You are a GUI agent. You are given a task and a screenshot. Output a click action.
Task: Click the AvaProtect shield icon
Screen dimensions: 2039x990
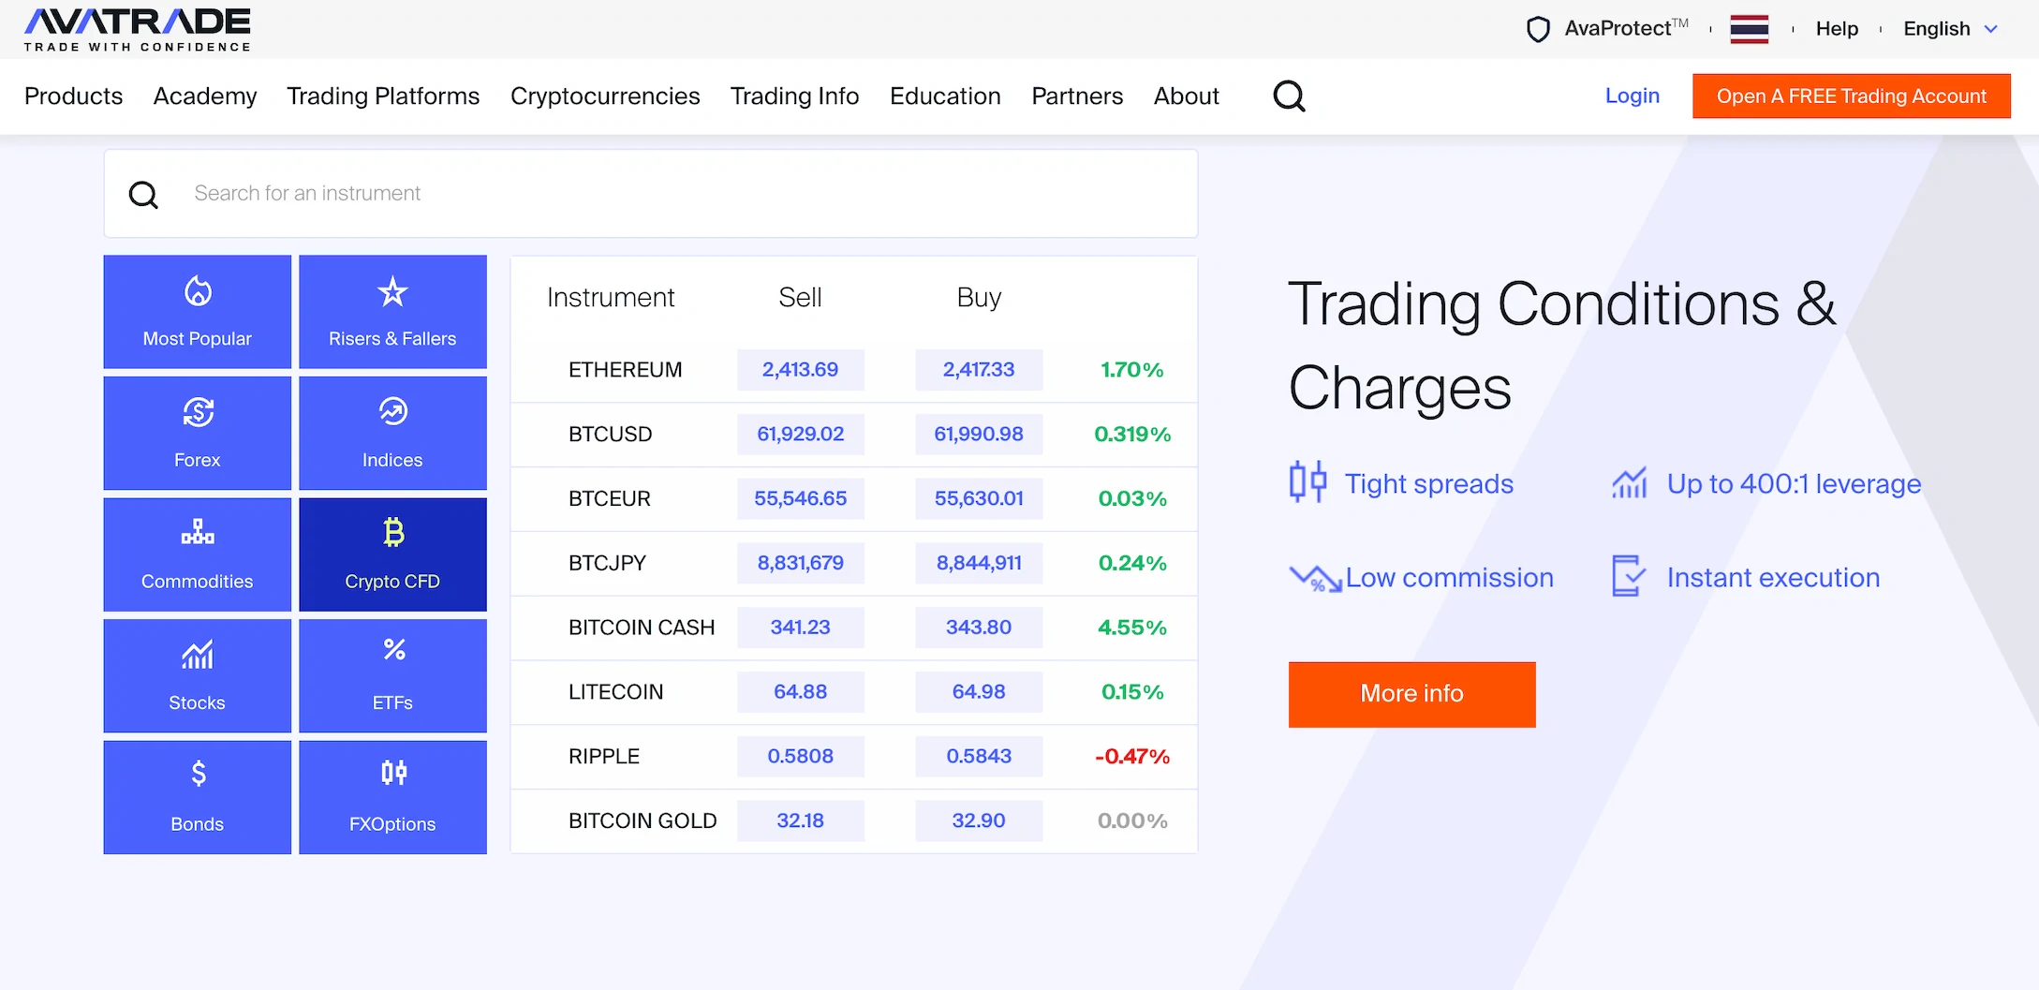pos(1538,29)
